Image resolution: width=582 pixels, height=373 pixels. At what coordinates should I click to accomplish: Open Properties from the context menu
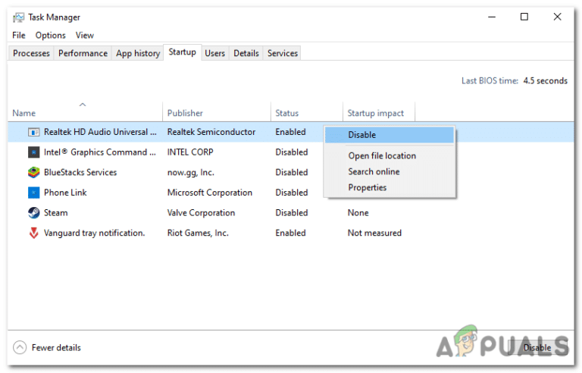pyautogui.click(x=368, y=187)
